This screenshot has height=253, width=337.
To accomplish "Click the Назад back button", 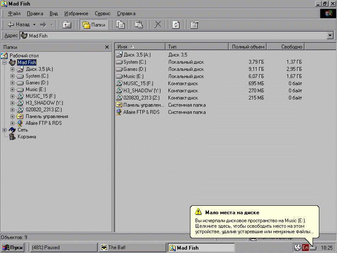I will pyautogui.click(x=19, y=25).
